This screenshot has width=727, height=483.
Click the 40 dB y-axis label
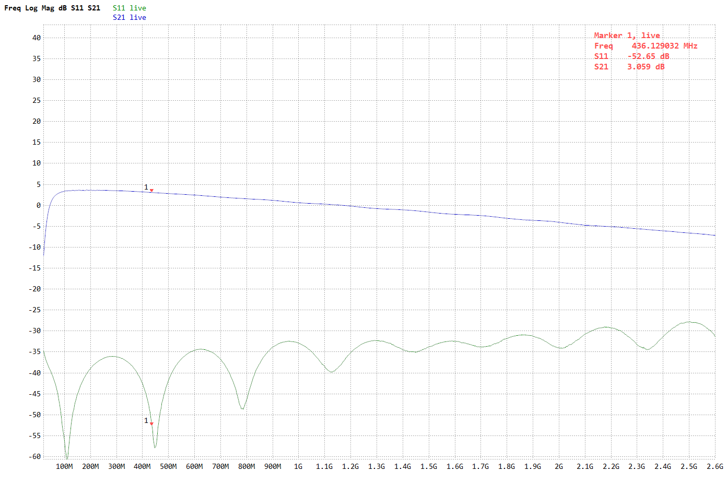pos(37,38)
